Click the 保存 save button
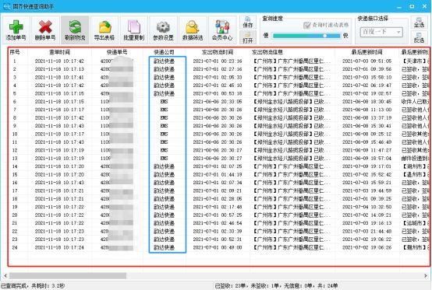432x290 pixels. point(248,23)
